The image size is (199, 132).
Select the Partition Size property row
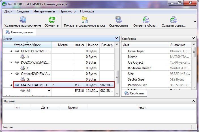click(x=157, y=85)
